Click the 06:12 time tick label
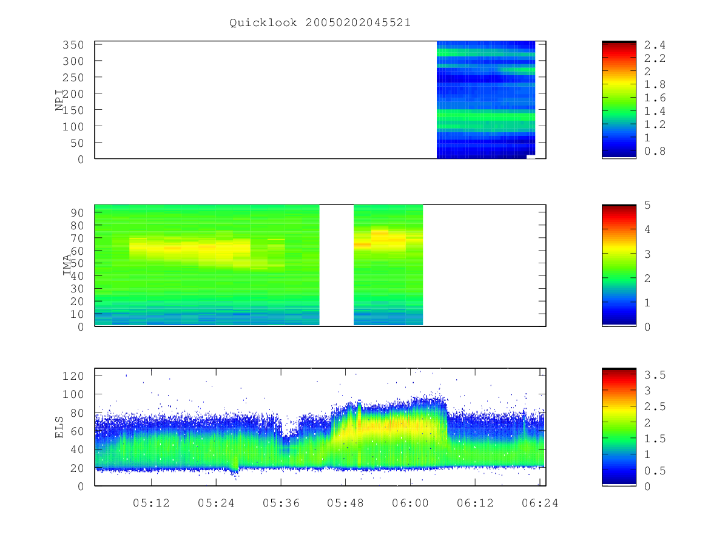728x546 pixels. pyautogui.click(x=475, y=503)
